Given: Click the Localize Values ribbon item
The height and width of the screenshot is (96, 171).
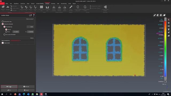Looking at the screenshot, I should [x=15, y=8].
